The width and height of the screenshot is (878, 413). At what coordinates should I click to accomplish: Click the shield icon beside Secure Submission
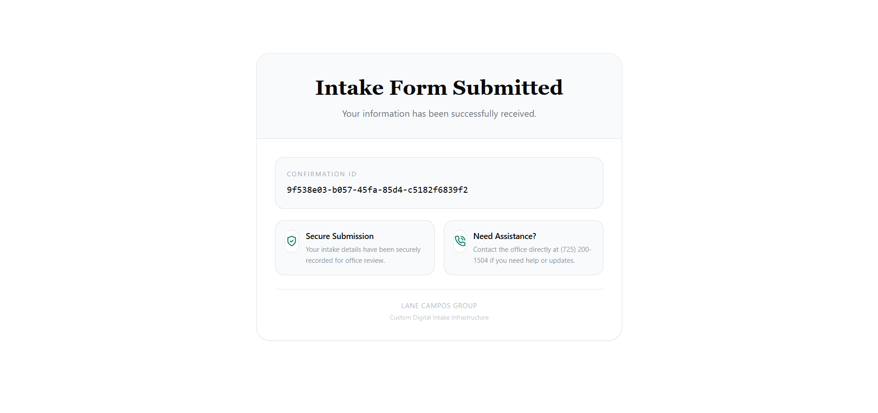pyautogui.click(x=291, y=241)
